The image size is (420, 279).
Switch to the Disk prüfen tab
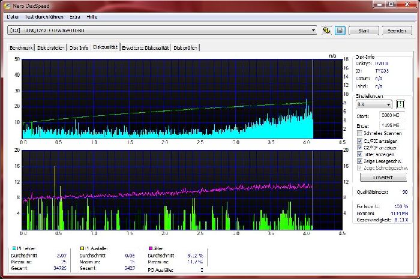(185, 47)
